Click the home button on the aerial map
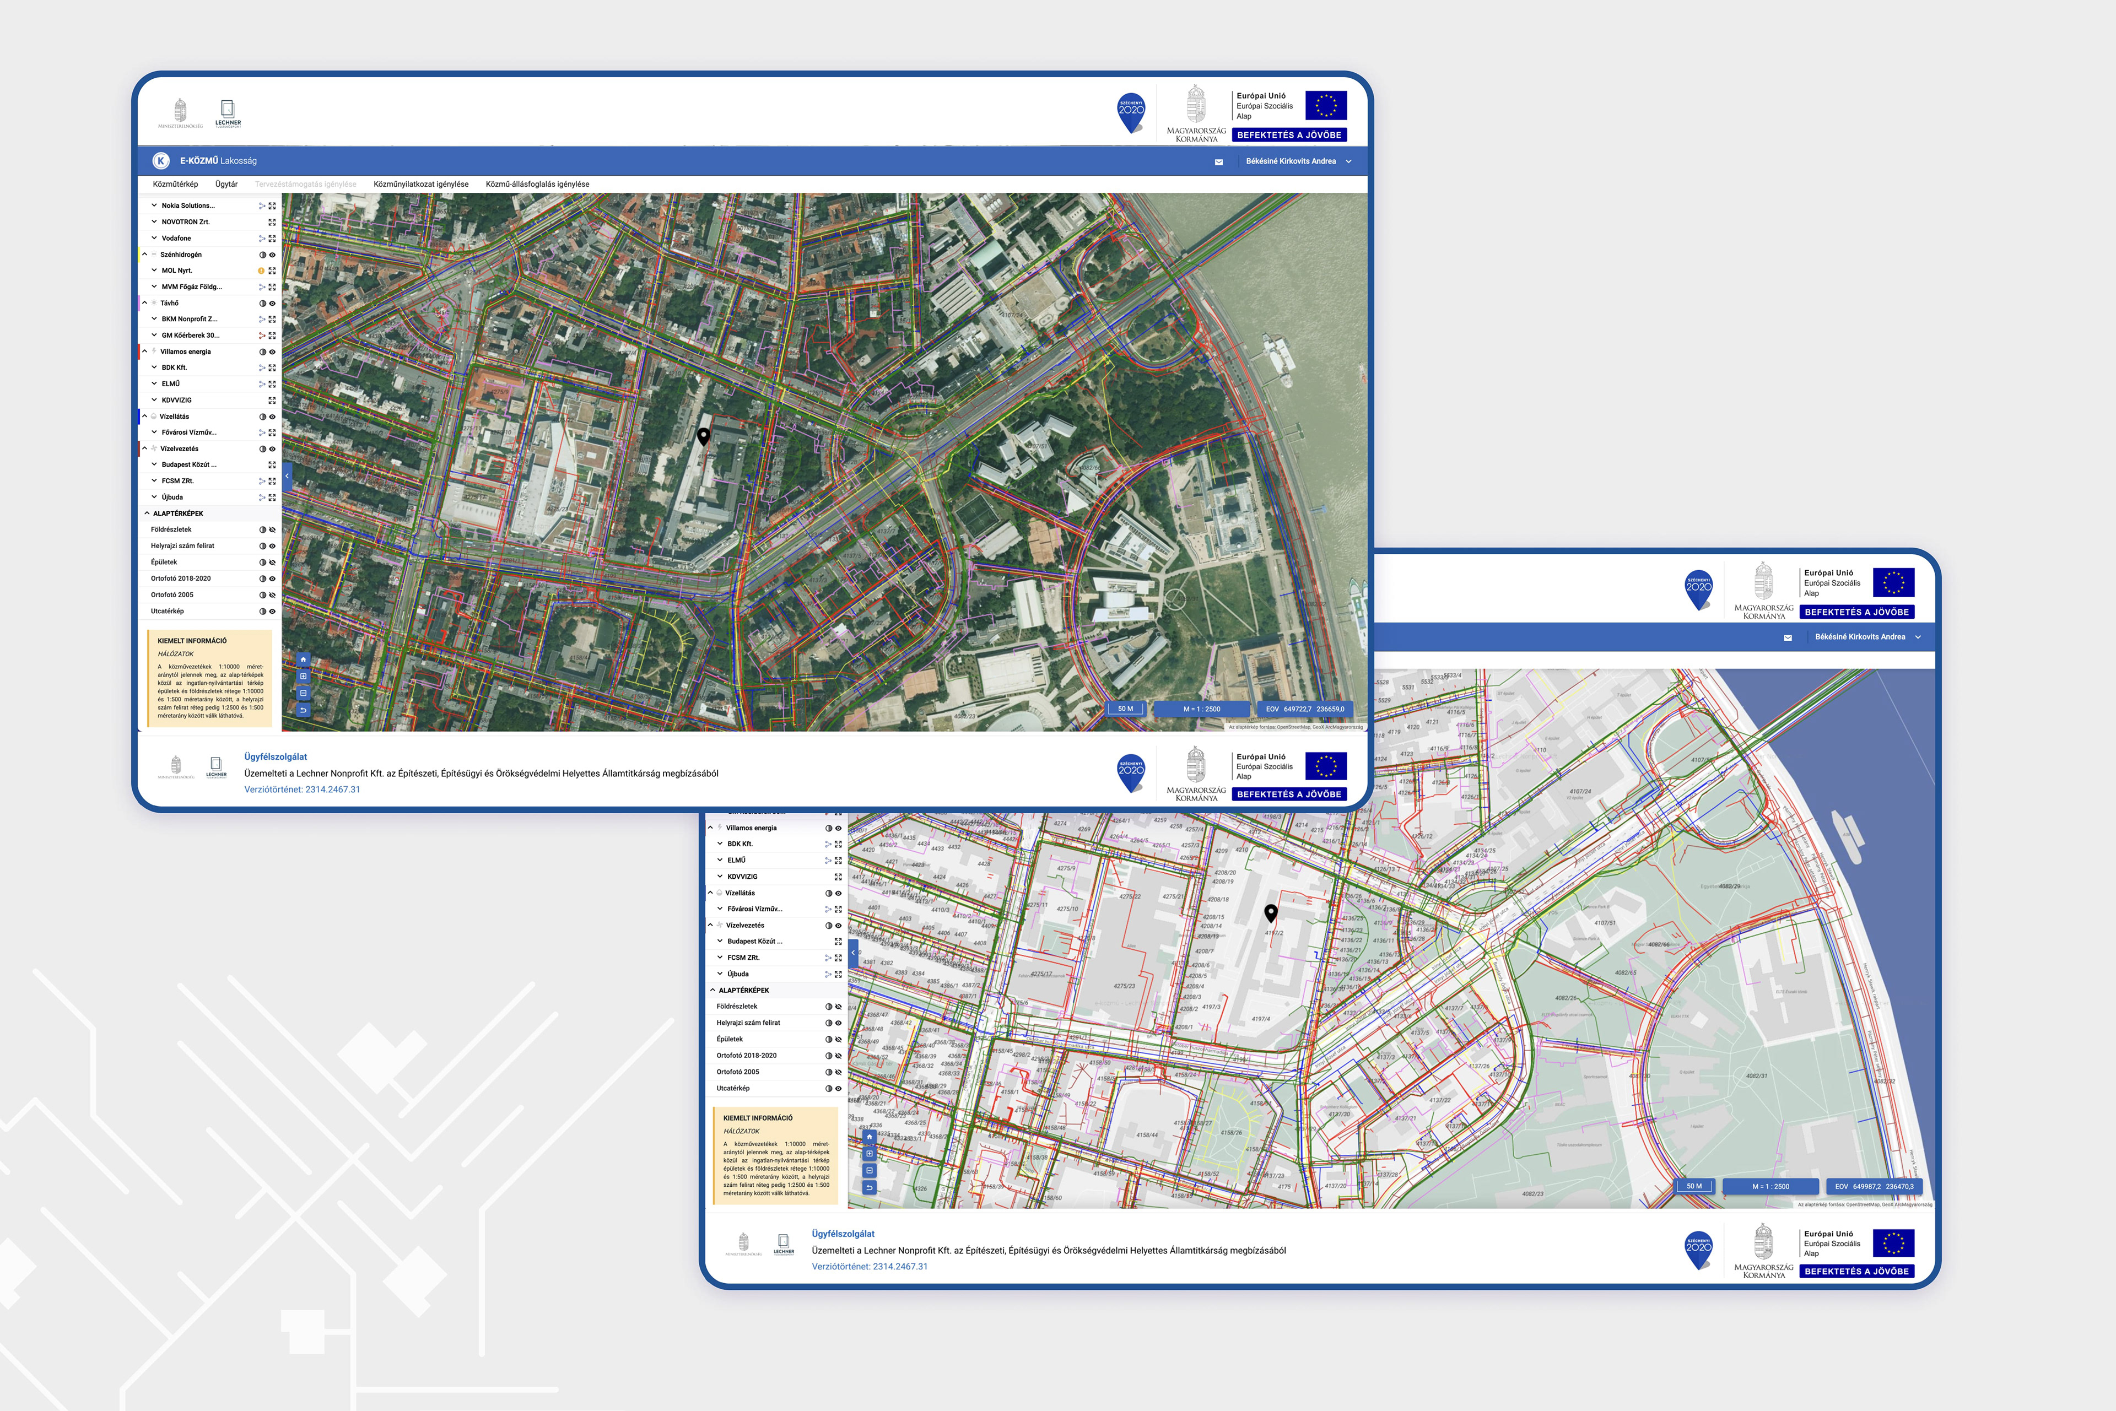This screenshot has height=1411, width=2116. (x=303, y=659)
